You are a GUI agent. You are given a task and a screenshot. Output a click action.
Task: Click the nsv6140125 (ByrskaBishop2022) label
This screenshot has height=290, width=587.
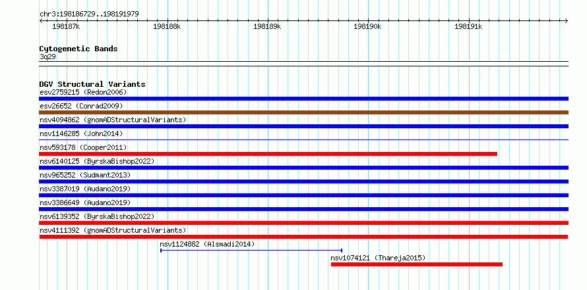[97, 161]
